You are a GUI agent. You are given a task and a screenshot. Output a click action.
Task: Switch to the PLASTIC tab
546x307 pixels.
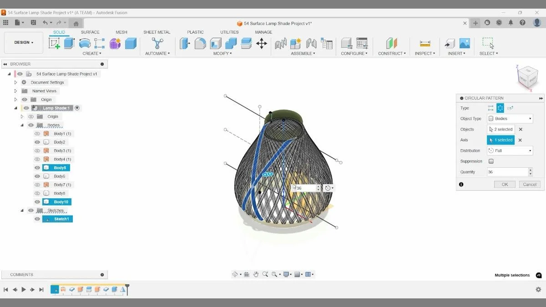(x=196, y=32)
